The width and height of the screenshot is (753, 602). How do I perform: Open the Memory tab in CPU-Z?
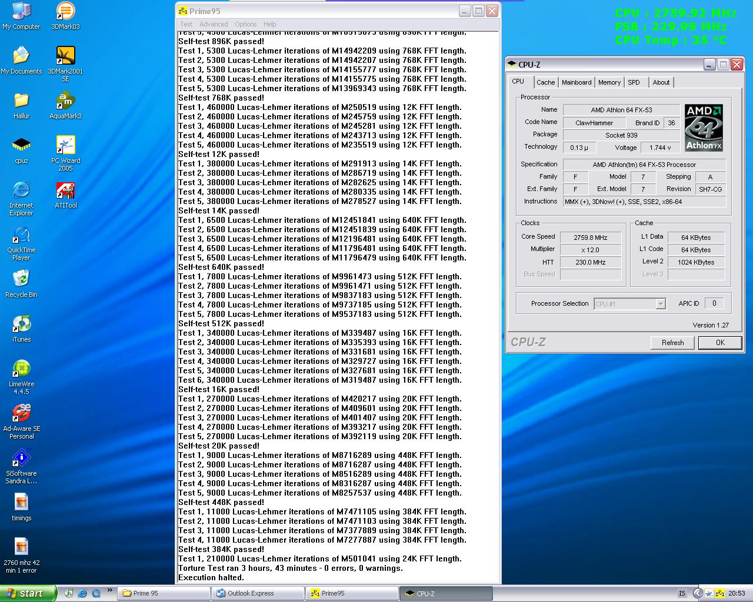point(609,82)
